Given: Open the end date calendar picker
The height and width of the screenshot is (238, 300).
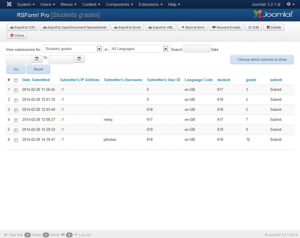Looking at the screenshot, I should tap(79, 59).
